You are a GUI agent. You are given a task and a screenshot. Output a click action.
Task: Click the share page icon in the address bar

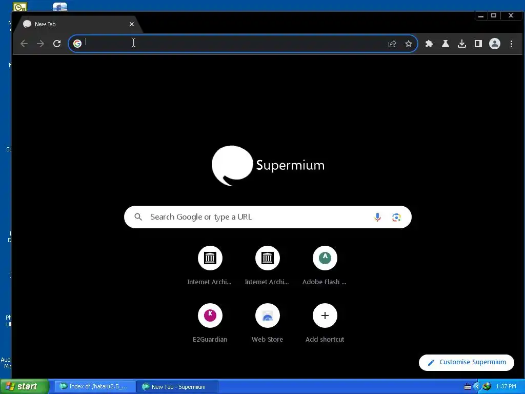[x=392, y=44]
